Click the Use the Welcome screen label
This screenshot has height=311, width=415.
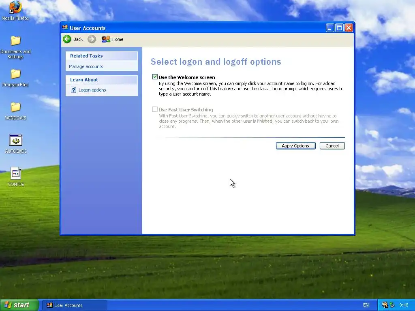coord(186,77)
